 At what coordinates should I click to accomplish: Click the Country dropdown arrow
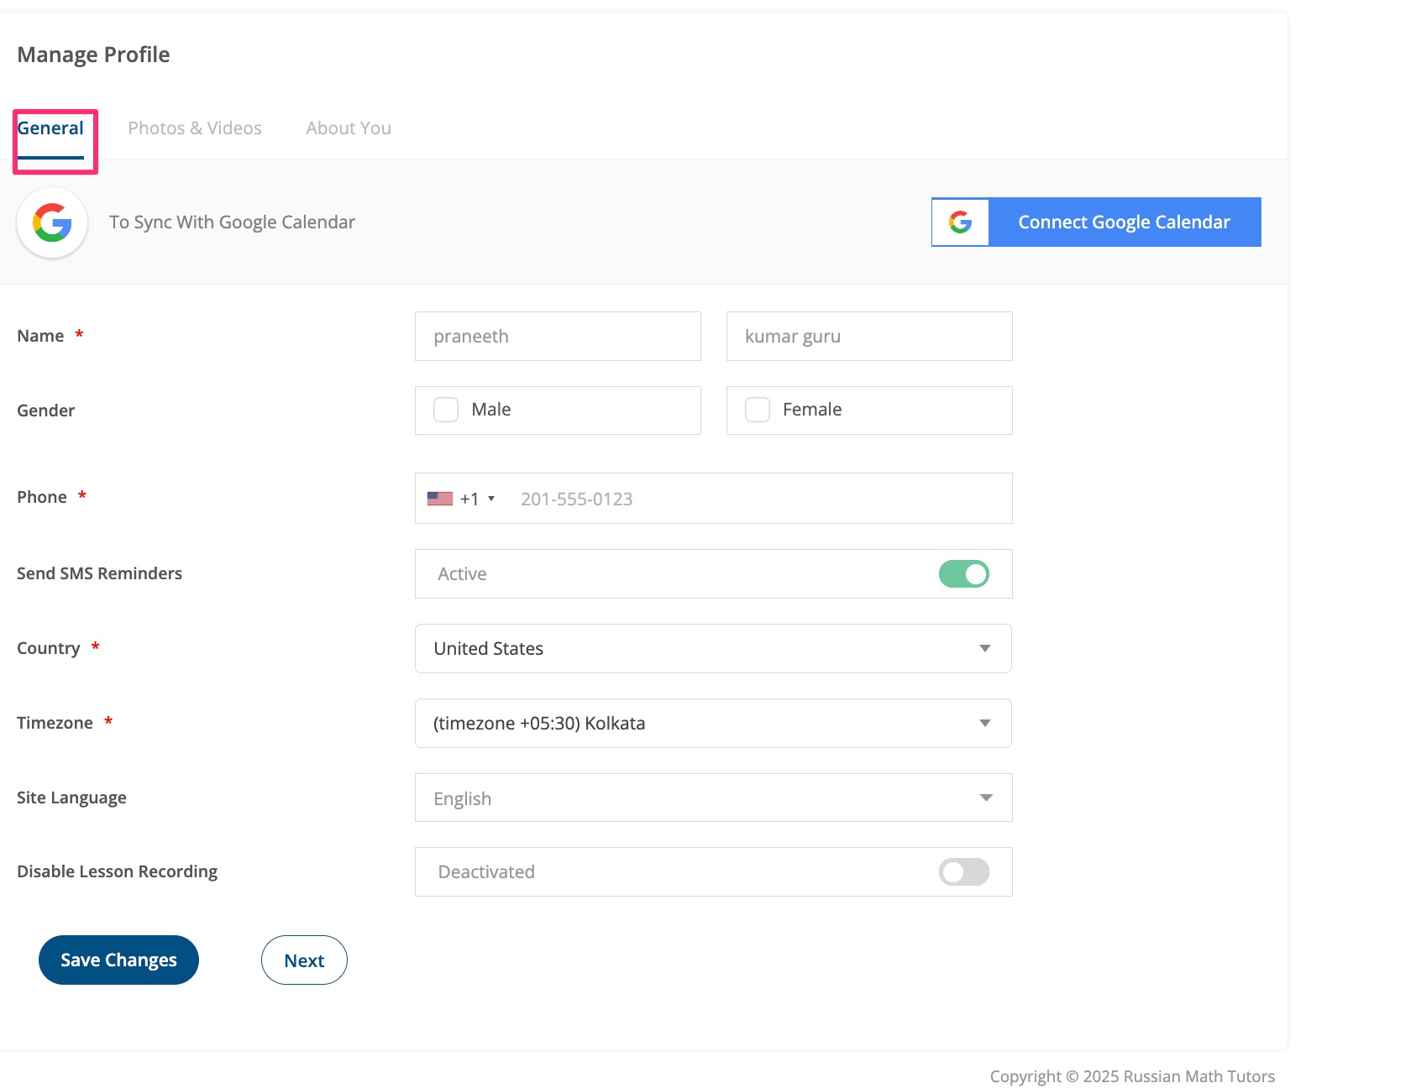(x=984, y=648)
